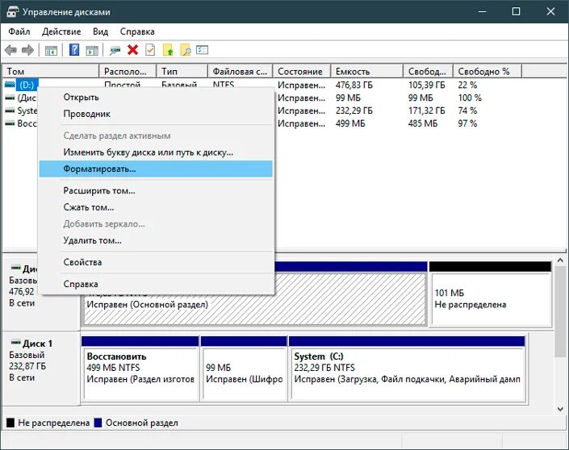Click the 499 МБ capacity cell in volume list
This screenshot has width=569, height=450.
[x=350, y=123]
